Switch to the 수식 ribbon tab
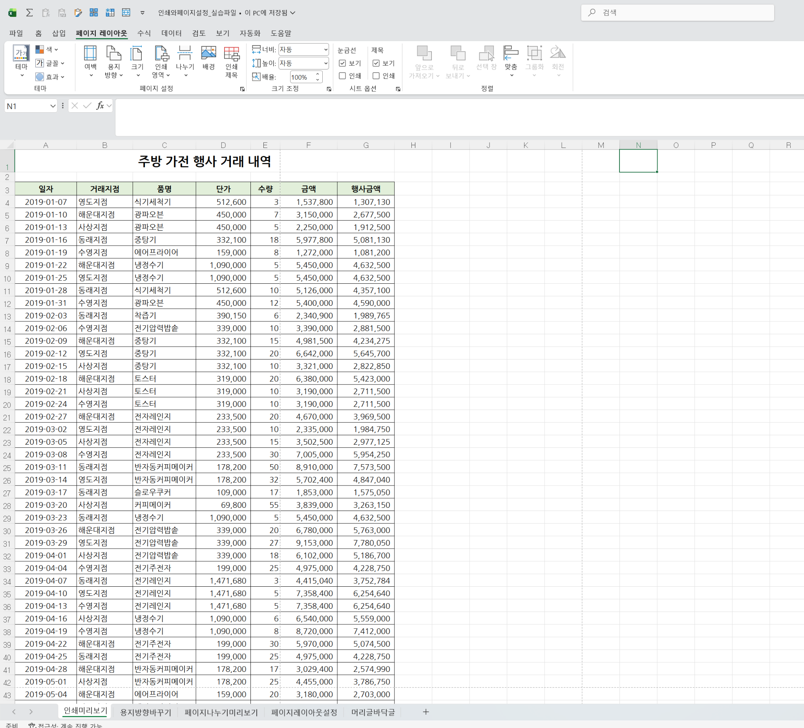 click(144, 33)
